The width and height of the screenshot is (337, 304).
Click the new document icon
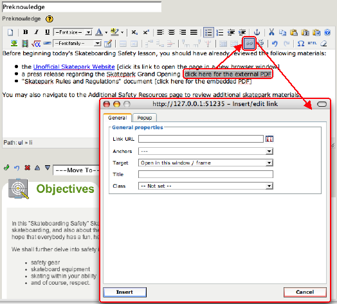click(10, 32)
